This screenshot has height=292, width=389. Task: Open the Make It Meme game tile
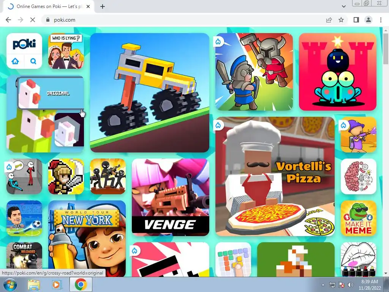pyautogui.click(x=359, y=218)
